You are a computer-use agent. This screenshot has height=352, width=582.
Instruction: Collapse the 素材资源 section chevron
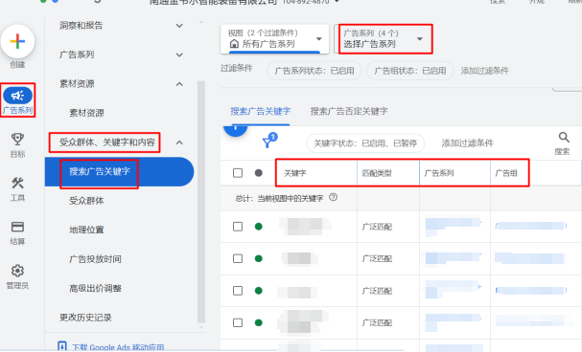point(179,84)
